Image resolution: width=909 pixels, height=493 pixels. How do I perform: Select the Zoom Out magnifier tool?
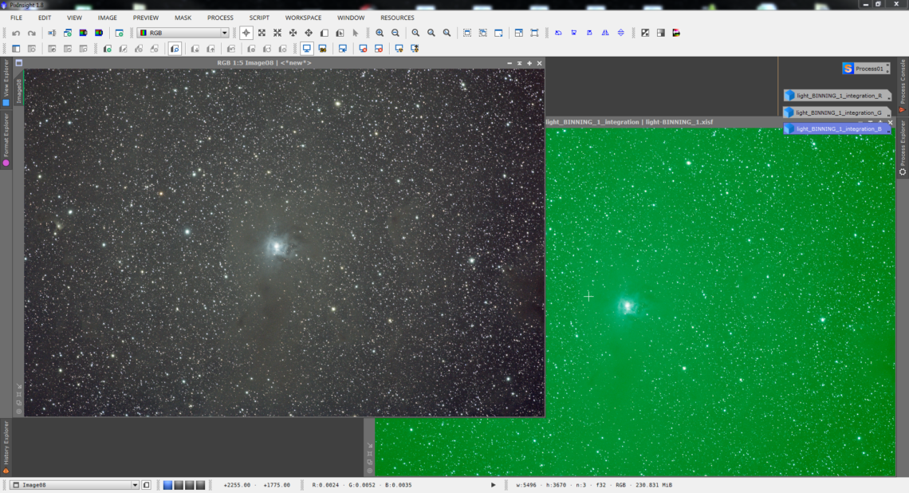(x=395, y=33)
